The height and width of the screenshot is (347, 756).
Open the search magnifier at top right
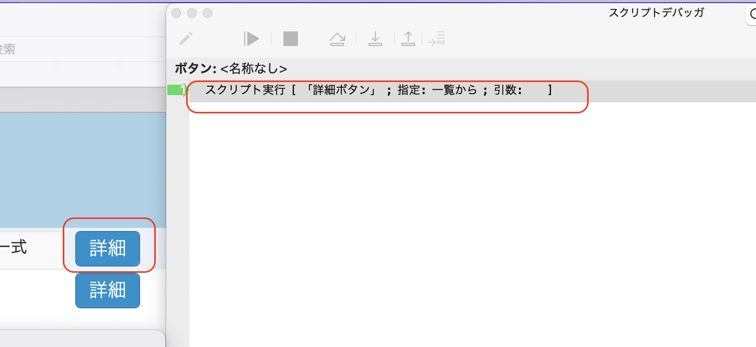752,15
